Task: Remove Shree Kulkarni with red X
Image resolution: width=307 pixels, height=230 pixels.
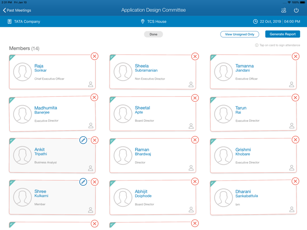Action: (95, 182)
